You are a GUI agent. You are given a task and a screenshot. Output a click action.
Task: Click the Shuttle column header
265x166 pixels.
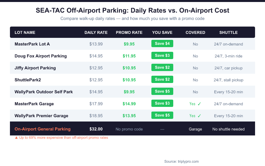tap(229, 33)
